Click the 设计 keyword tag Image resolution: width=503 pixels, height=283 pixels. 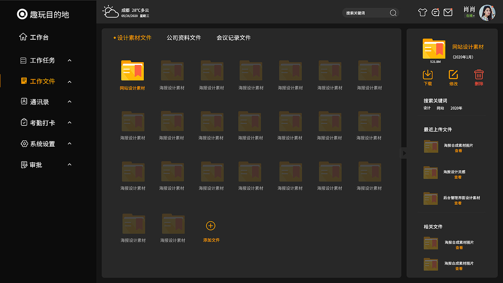(x=427, y=108)
